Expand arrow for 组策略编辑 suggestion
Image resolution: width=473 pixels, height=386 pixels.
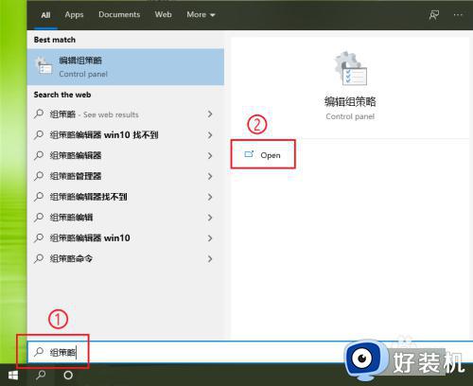coord(210,218)
